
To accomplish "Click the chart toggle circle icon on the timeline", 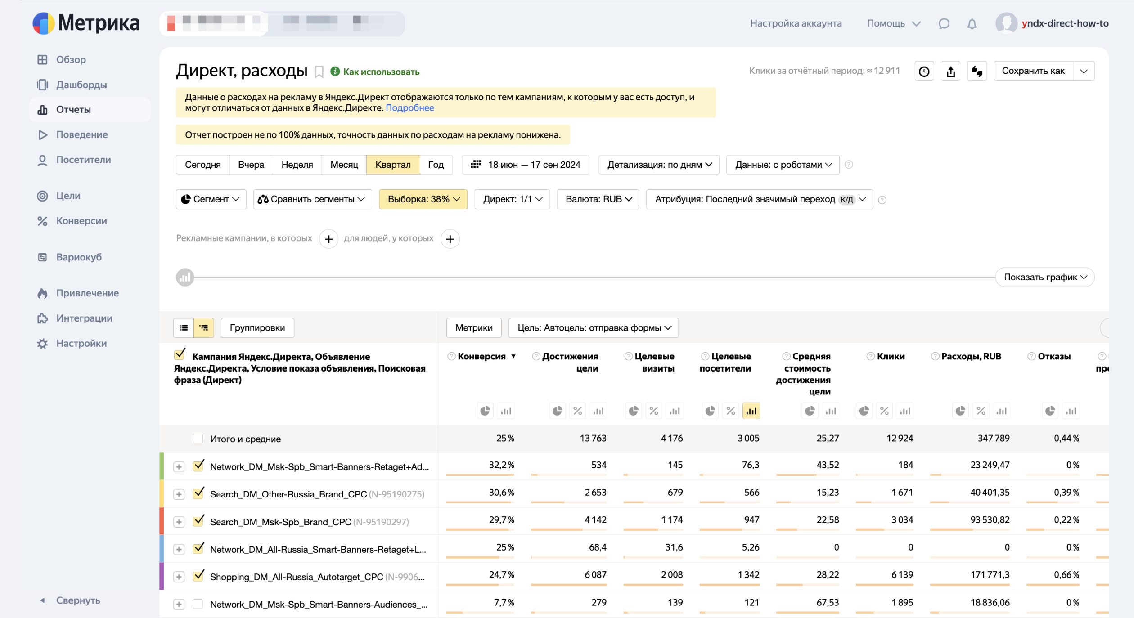I will pyautogui.click(x=185, y=278).
